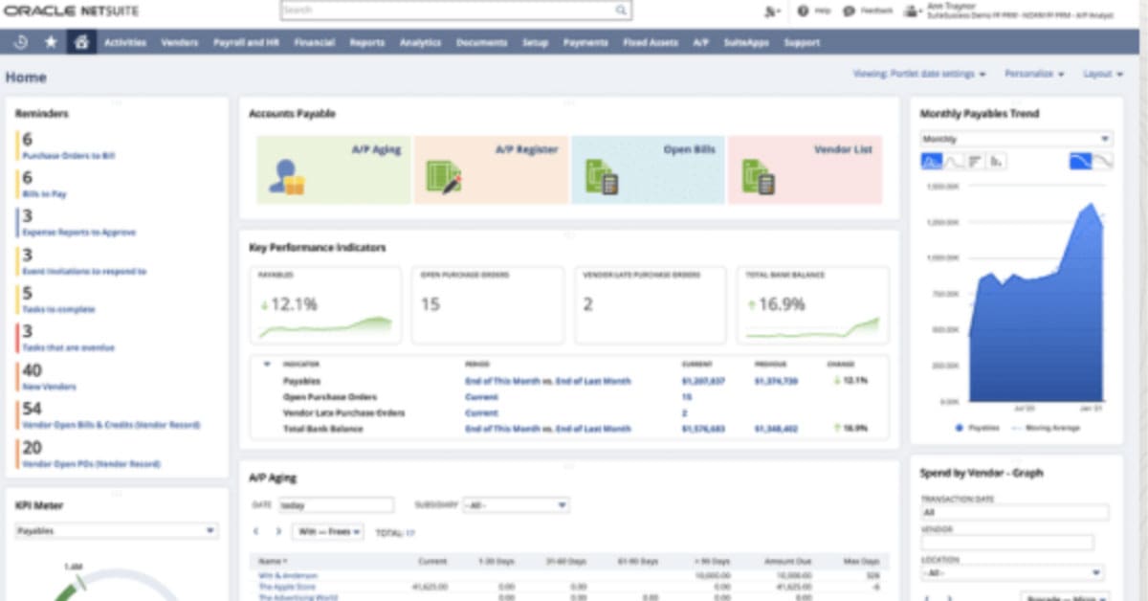The height and width of the screenshot is (601, 1148).
Task: Open the Feedback speech bubble icon
Action: [x=849, y=11]
